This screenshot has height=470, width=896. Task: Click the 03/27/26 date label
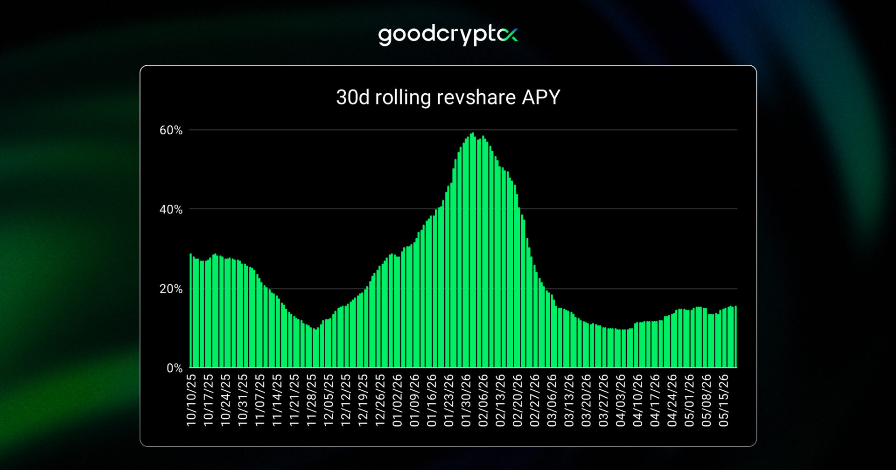point(603,400)
